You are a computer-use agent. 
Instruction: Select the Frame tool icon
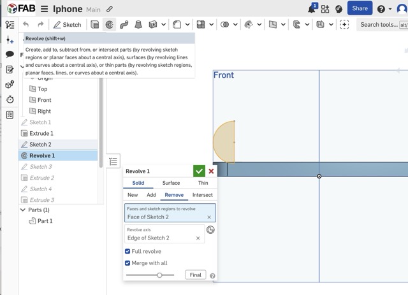tap(320, 25)
